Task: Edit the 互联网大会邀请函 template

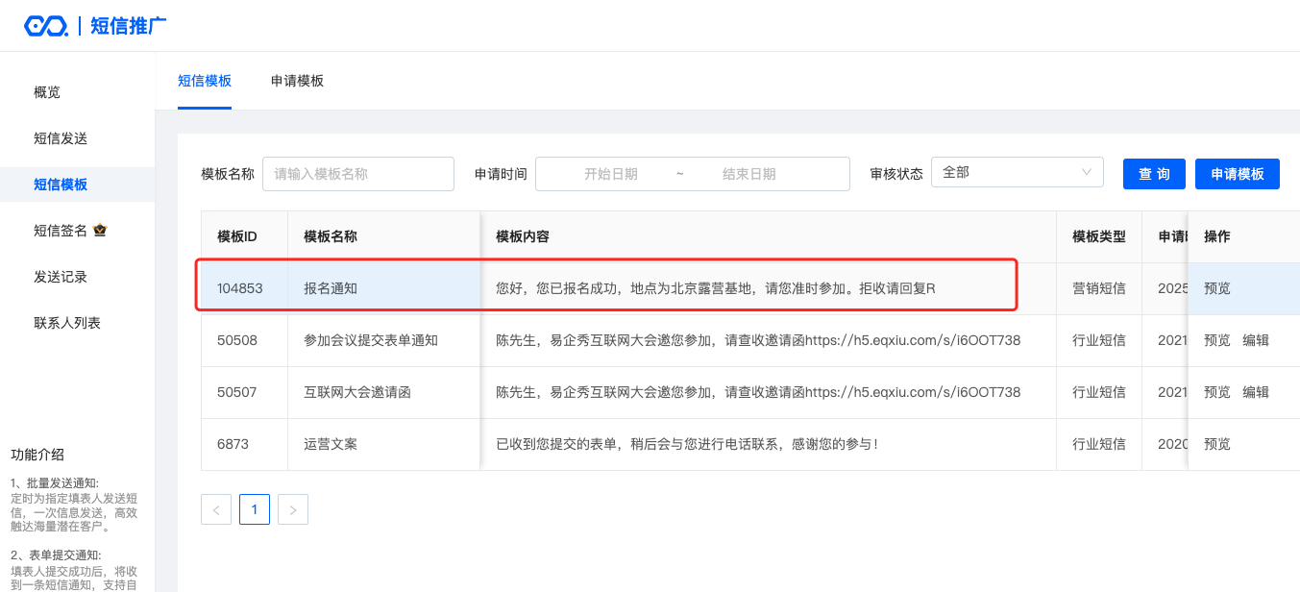Action: pyautogui.click(x=1256, y=392)
